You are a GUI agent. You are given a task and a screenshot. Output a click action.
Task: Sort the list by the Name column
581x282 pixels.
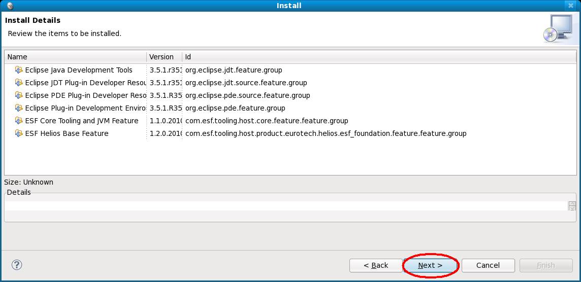coord(76,57)
